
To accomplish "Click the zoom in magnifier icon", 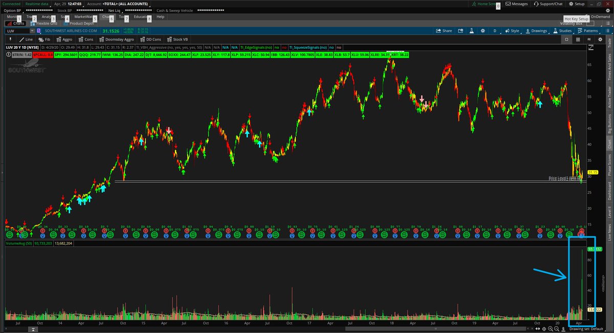I will click(551, 328).
